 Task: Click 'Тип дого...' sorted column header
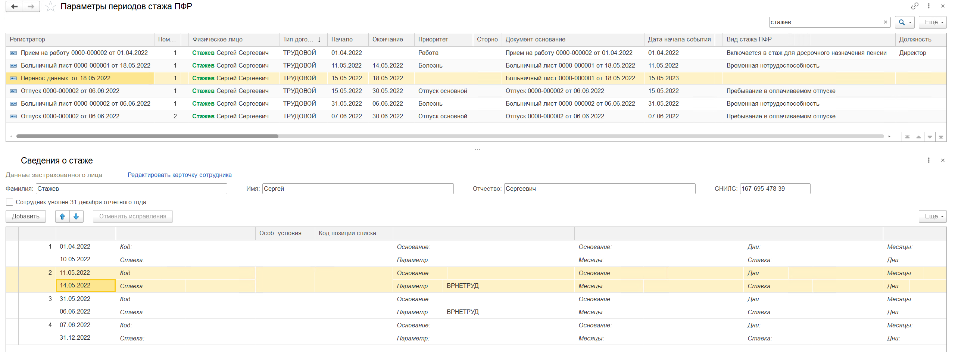(x=303, y=40)
